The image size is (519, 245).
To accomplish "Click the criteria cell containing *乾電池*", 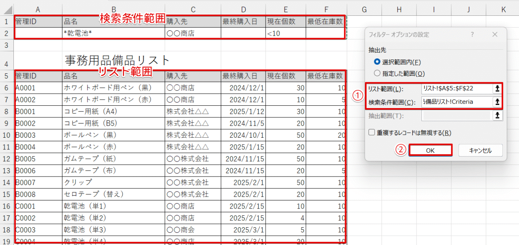I will pos(114,33).
